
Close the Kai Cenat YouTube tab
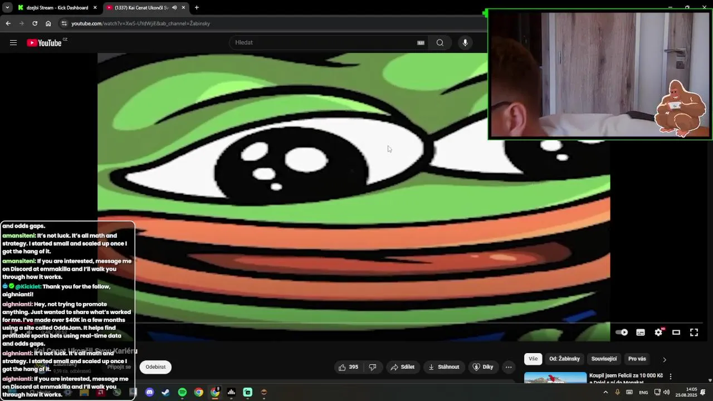point(183,8)
